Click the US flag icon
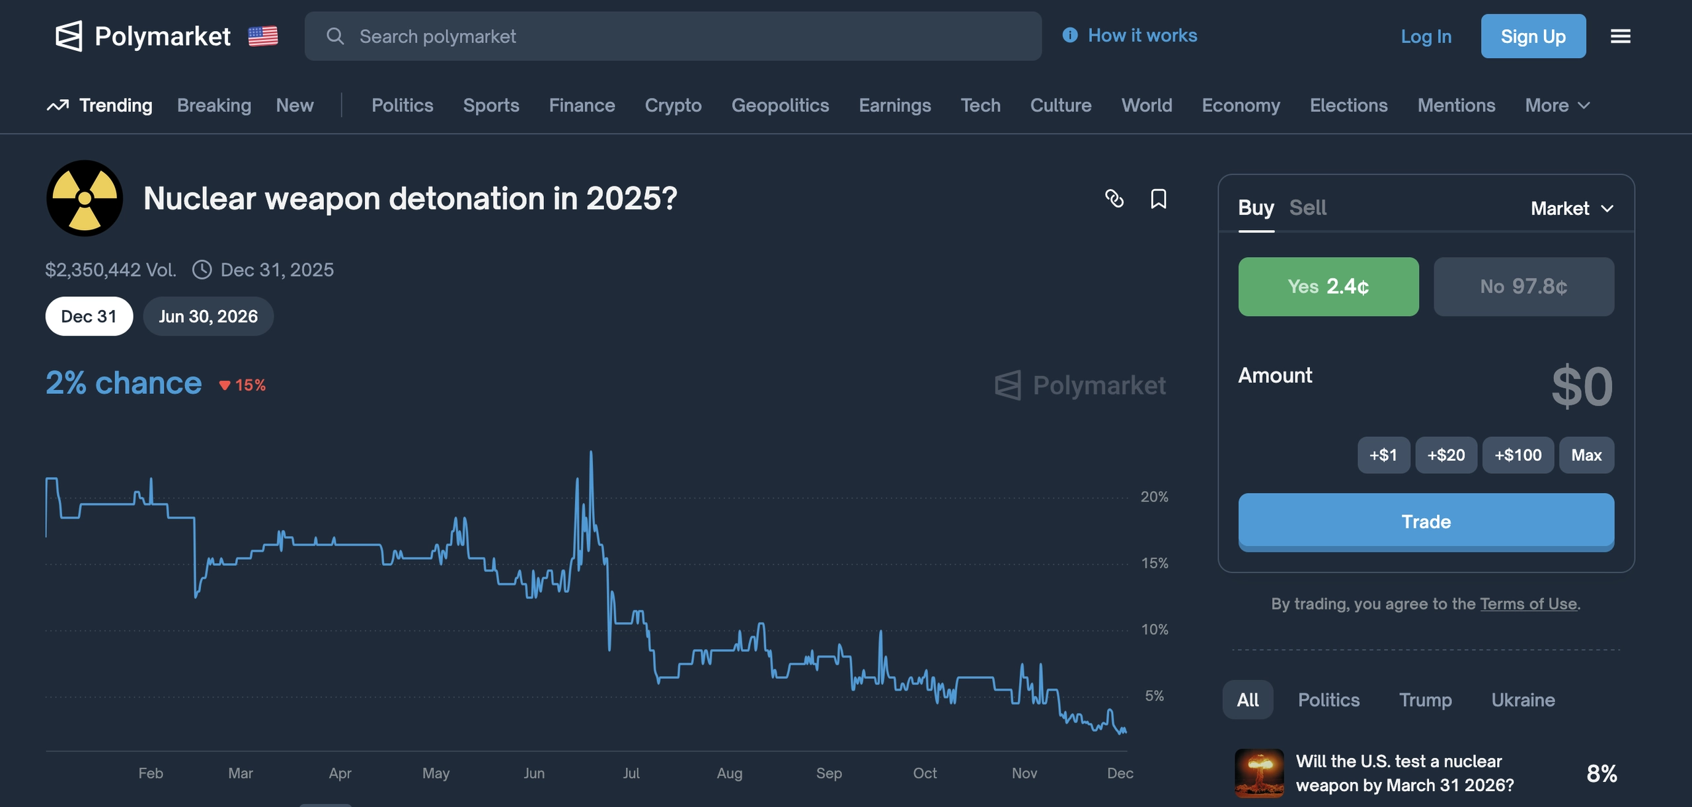 262,36
